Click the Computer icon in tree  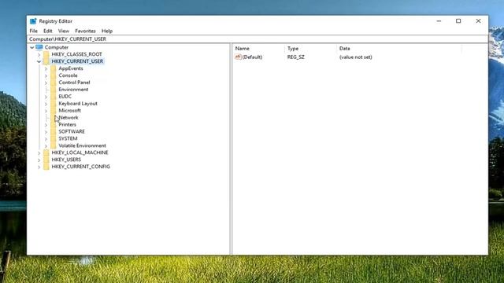pyautogui.click(x=39, y=47)
